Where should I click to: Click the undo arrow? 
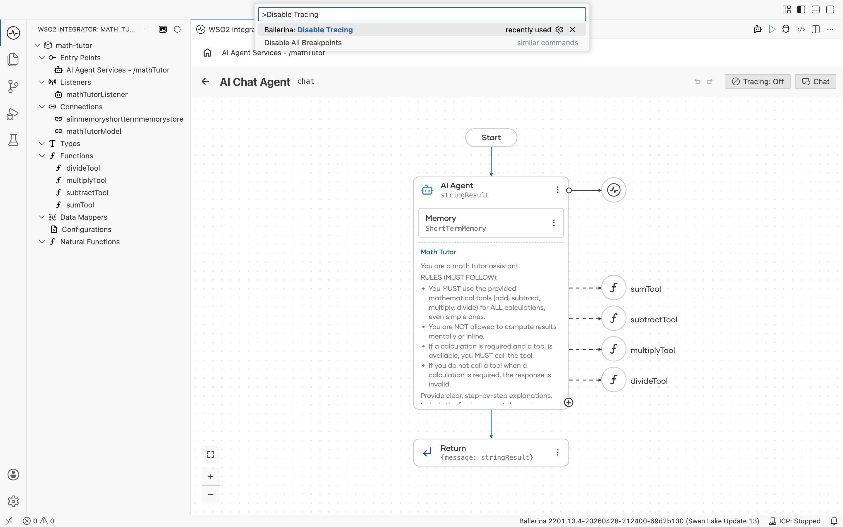click(x=697, y=81)
